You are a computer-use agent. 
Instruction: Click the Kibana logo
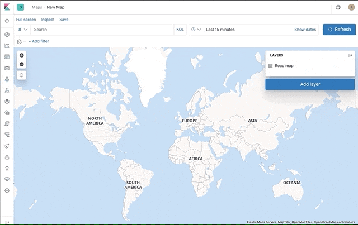pos(7,7)
